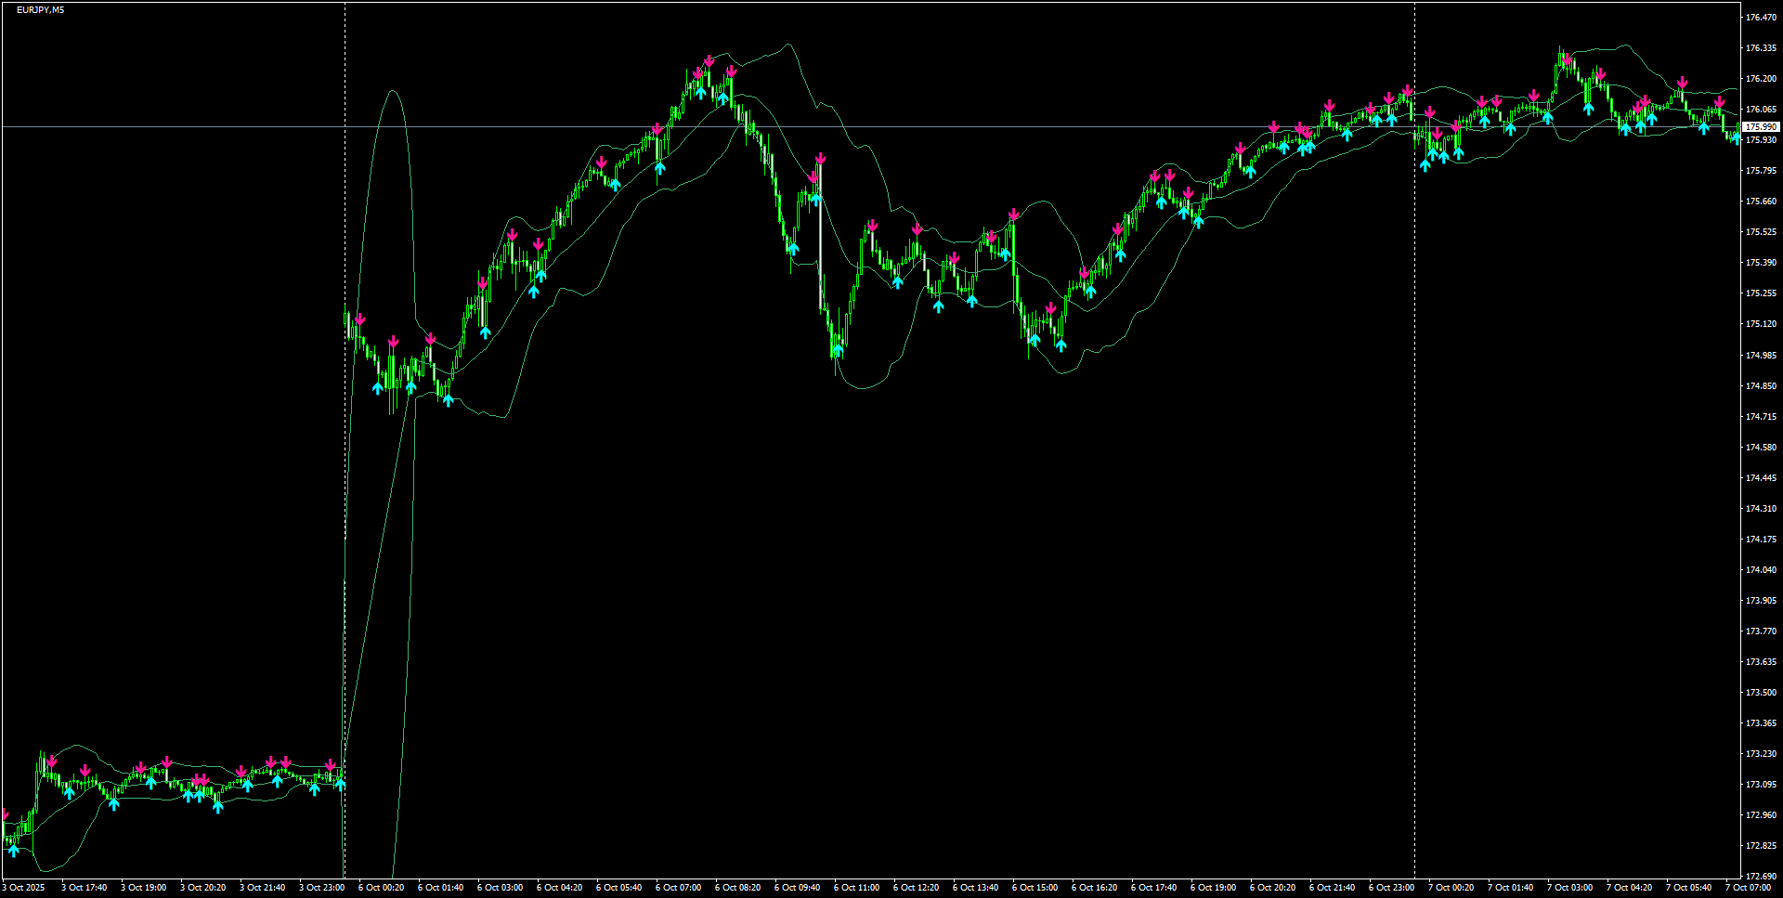Click the 174.580 scale label
The width and height of the screenshot is (1783, 898).
point(1762,448)
